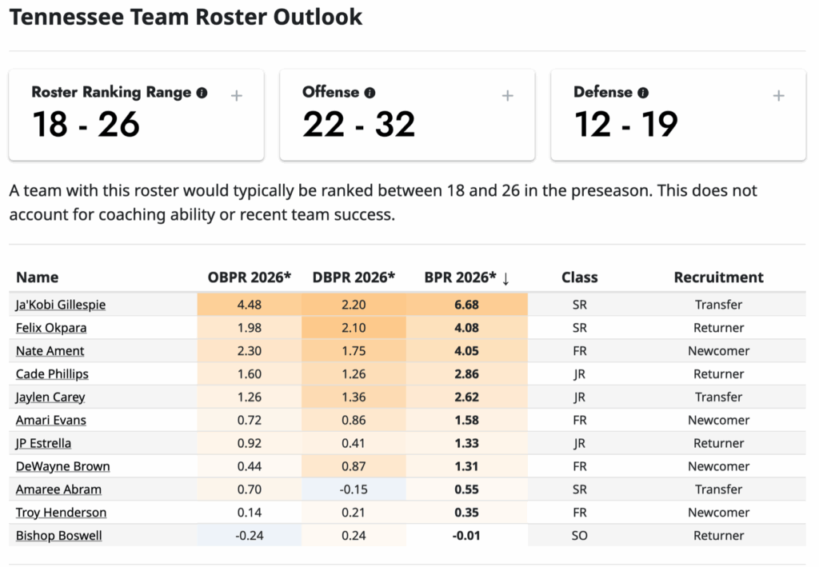Viewport: 819px width, 567px height.
Task: Sort table by OBPR 2026 column
Action: [x=250, y=278]
